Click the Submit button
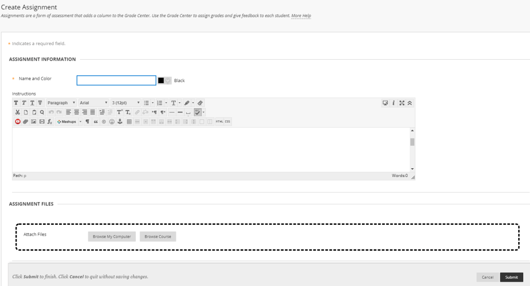 click(511, 277)
